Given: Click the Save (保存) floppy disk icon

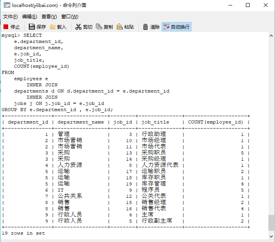Looking at the screenshot, I should [x=32, y=27].
